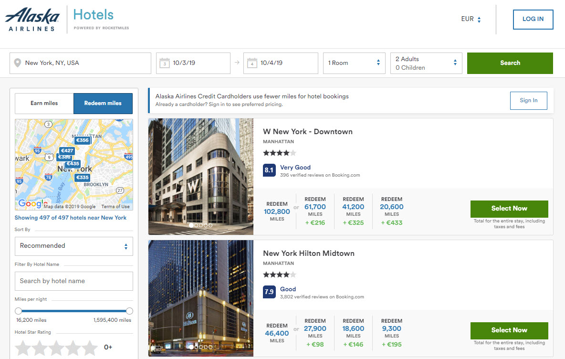
Task: Click the 10/3/19 check-in date field
Action: [x=193, y=63]
